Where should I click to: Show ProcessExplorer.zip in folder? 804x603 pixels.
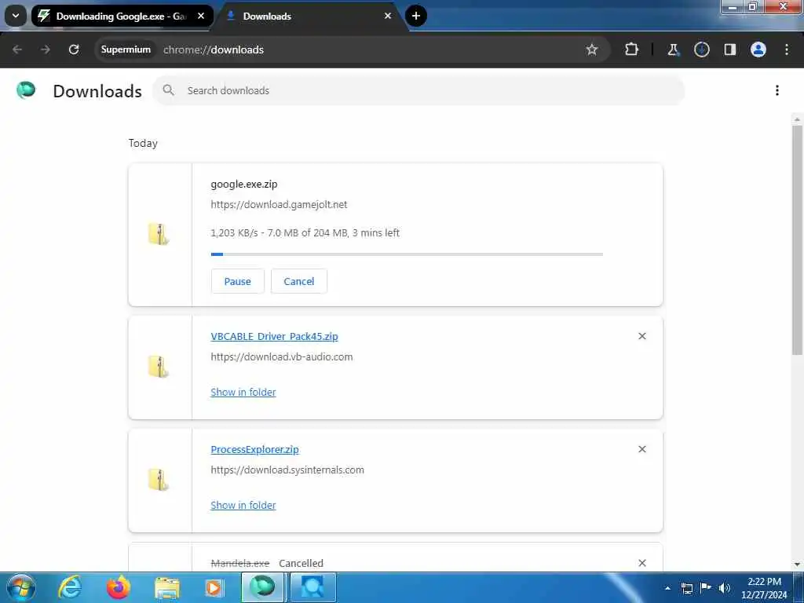click(243, 505)
